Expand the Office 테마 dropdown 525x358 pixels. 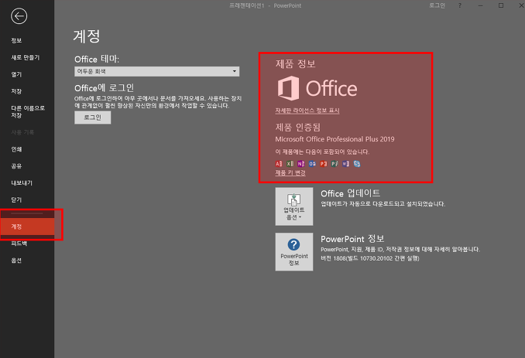coord(156,71)
